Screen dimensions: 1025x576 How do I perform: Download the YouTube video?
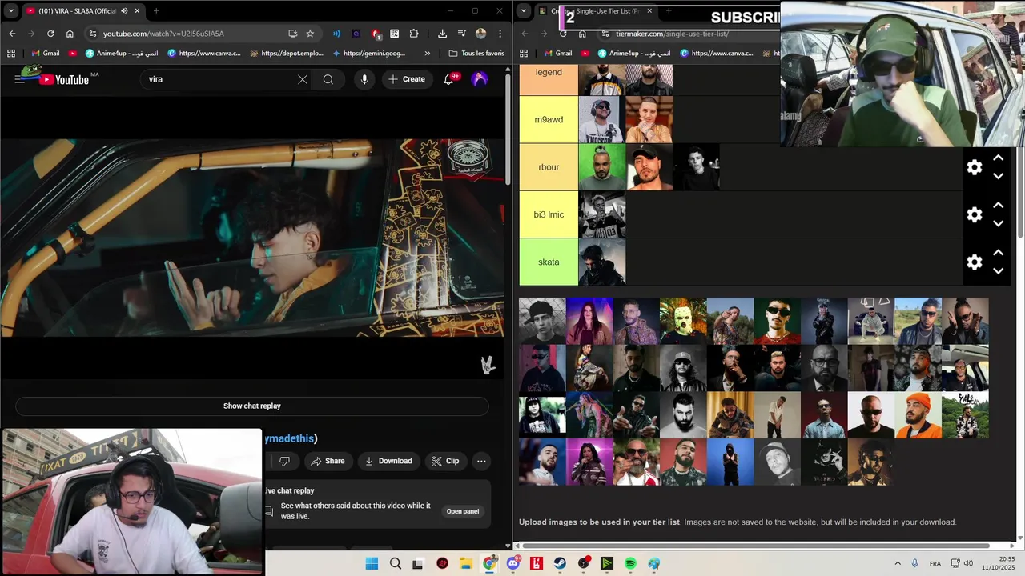point(388,461)
